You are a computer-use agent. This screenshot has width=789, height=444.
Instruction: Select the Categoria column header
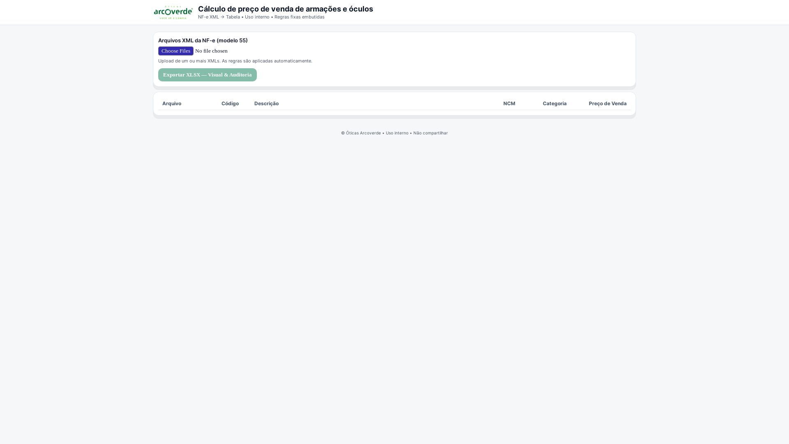555,104
